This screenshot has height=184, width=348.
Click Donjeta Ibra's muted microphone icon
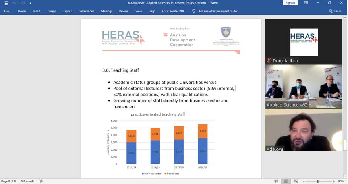click(x=269, y=60)
